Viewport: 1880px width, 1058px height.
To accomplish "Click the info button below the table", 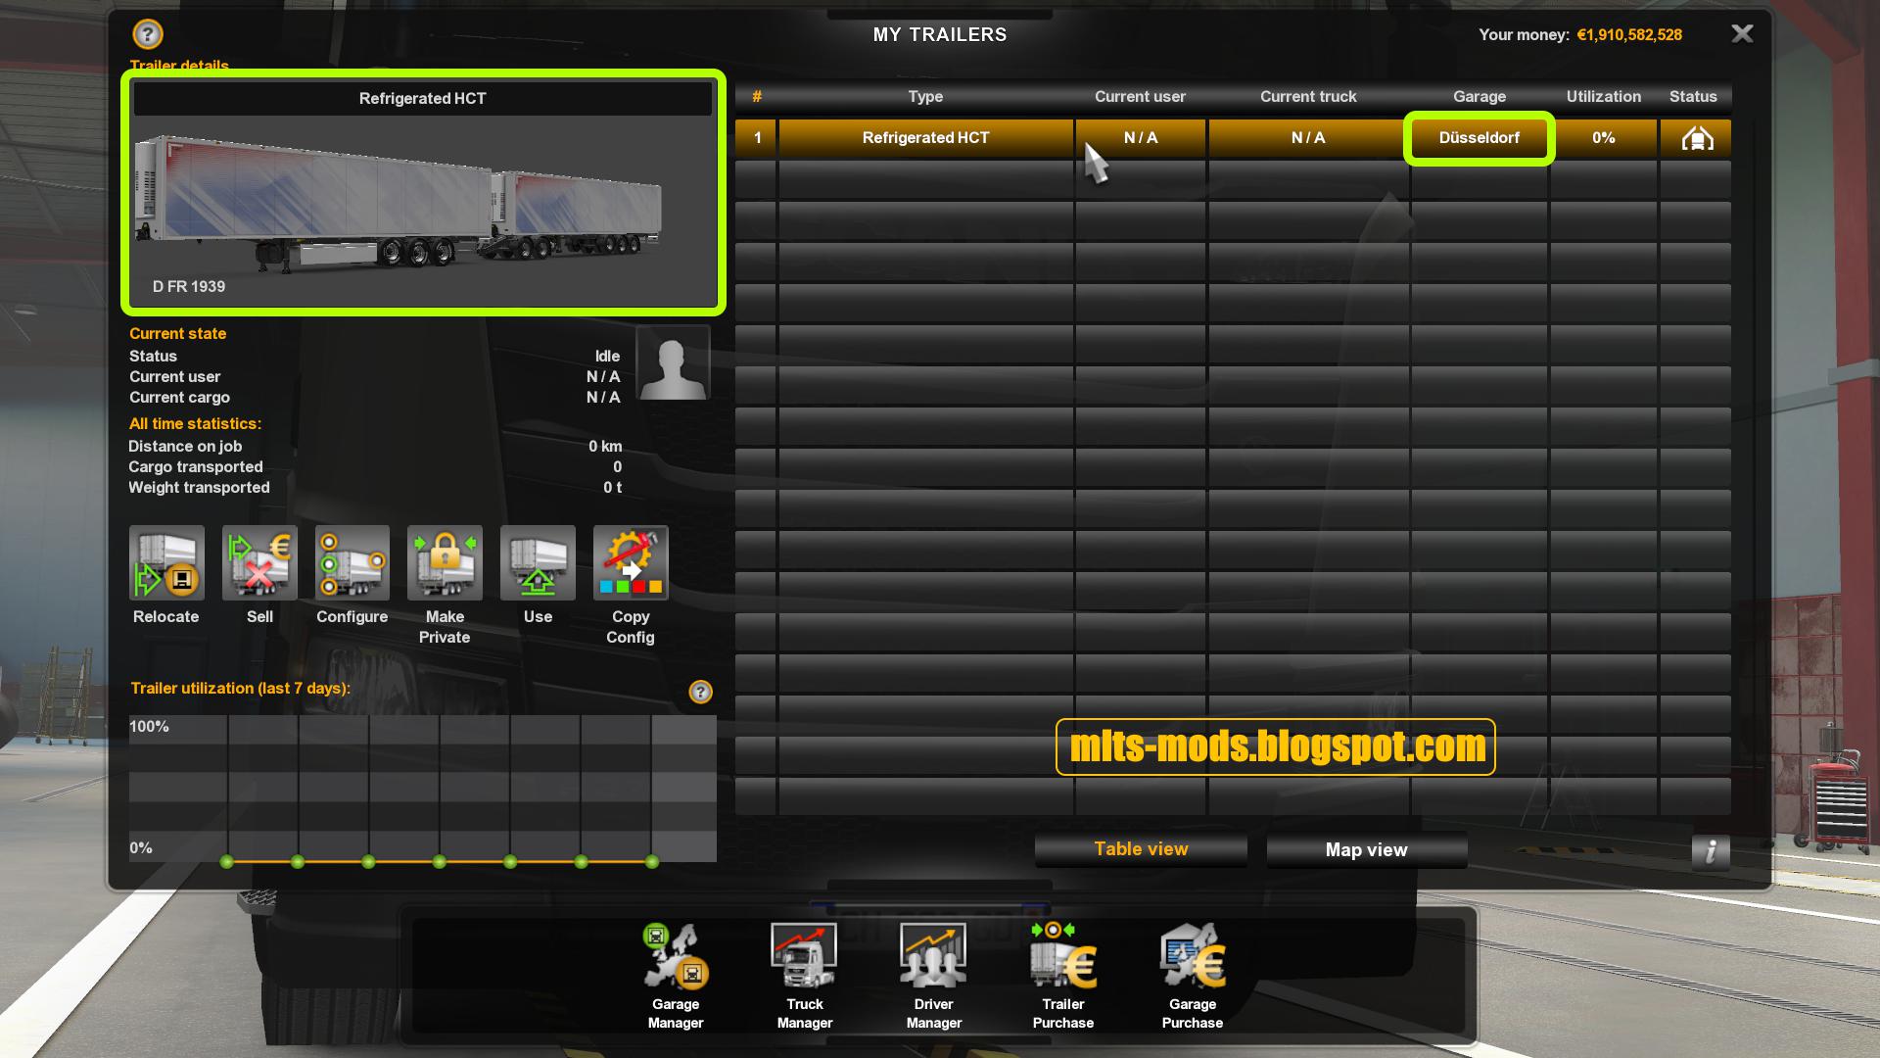I will tap(1710, 851).
